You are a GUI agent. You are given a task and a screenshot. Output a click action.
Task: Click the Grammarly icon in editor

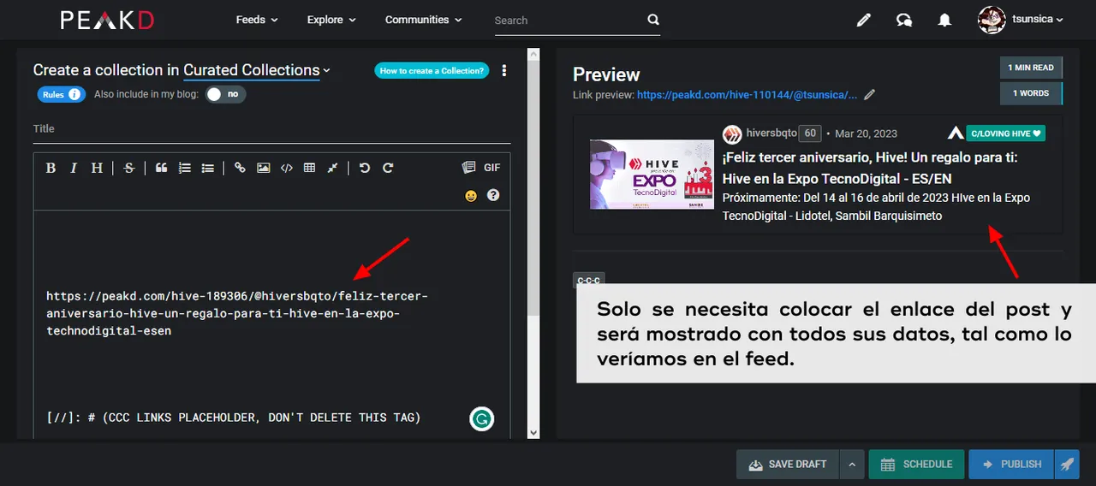pyautogui.click(x=482, y=418)
